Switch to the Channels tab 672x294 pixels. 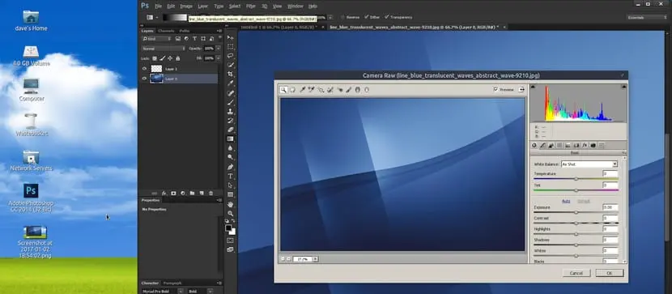click(x=166, y=31)
